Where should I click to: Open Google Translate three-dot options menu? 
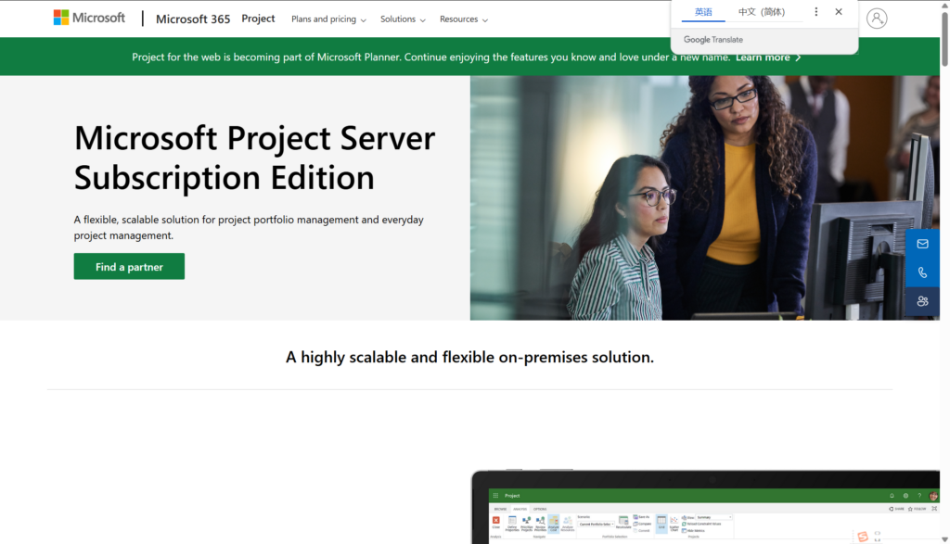coord(816,12)
